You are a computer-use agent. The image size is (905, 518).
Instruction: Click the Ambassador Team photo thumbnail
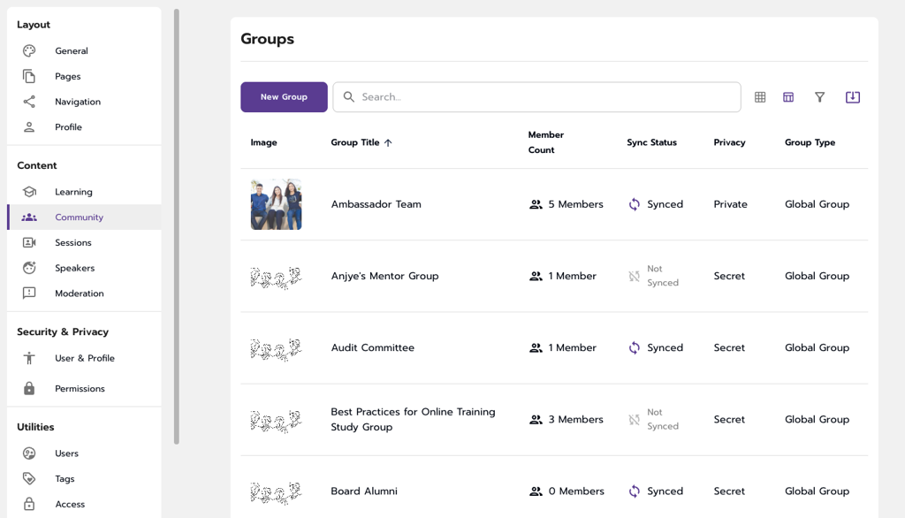point(276,204)
